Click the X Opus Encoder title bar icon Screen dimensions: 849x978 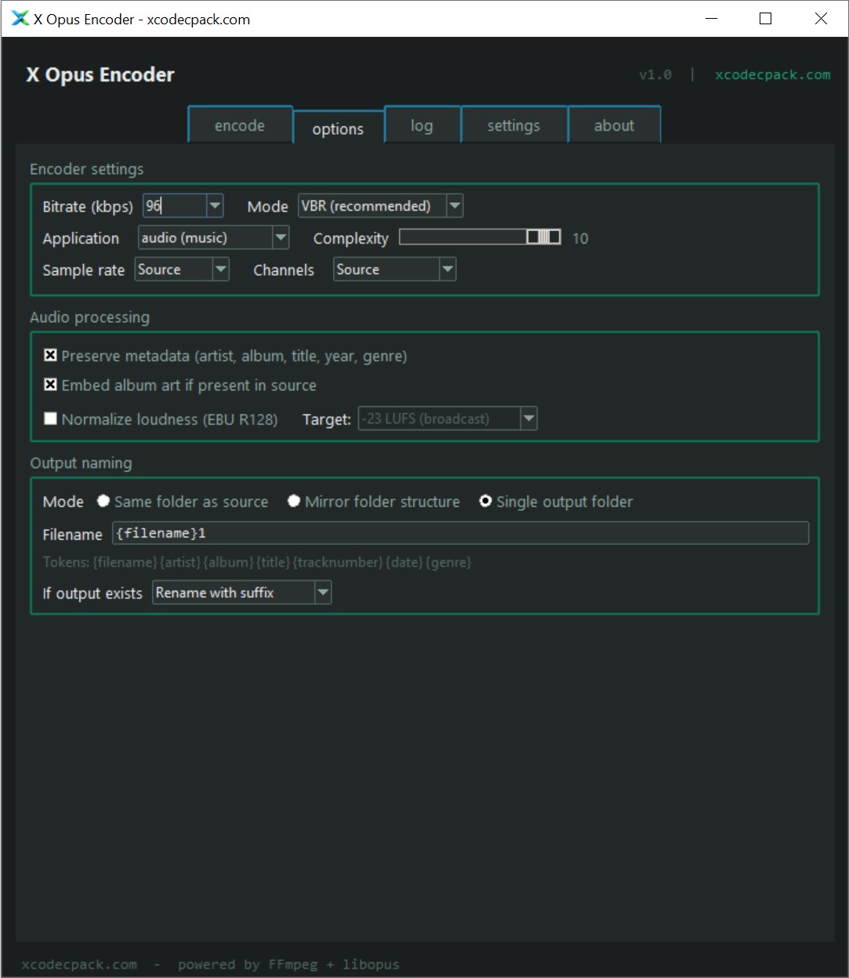click(x=20, y=19)
